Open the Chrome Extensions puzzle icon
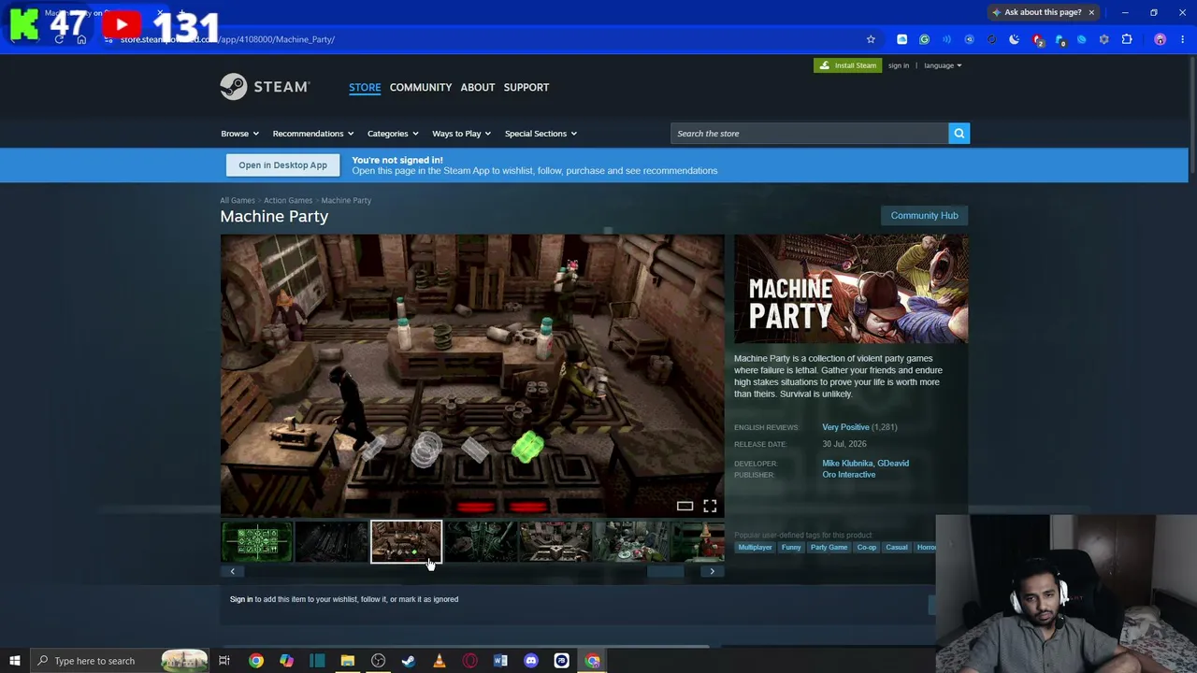 [x=1127, y=39]
